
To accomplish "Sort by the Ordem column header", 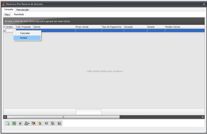I will (11, 27).
